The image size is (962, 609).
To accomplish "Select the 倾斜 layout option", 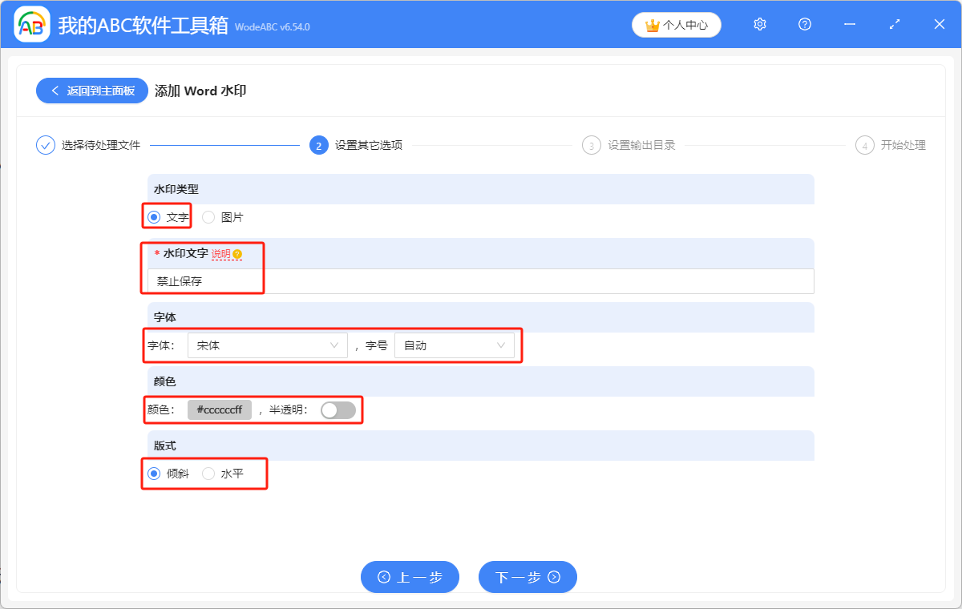I will pos(153,474).
